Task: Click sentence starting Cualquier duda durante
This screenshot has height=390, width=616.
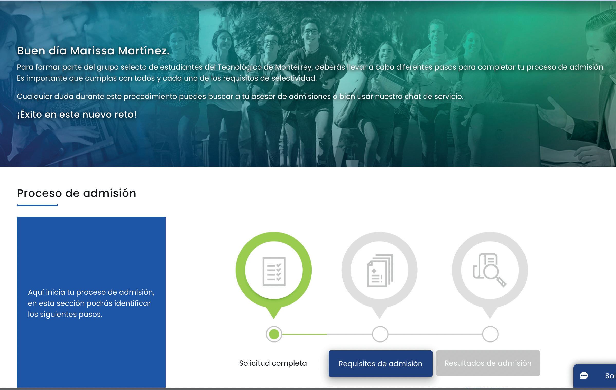Action: [x=240, y=97]
